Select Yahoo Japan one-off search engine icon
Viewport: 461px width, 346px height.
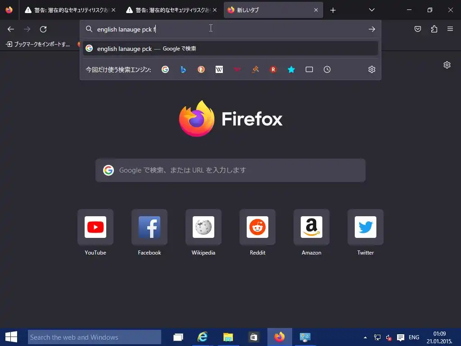pos(237,69)
